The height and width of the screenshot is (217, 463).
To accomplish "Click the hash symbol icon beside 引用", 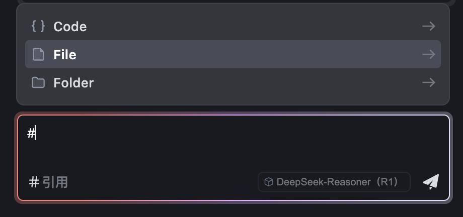I will point(34,182).
